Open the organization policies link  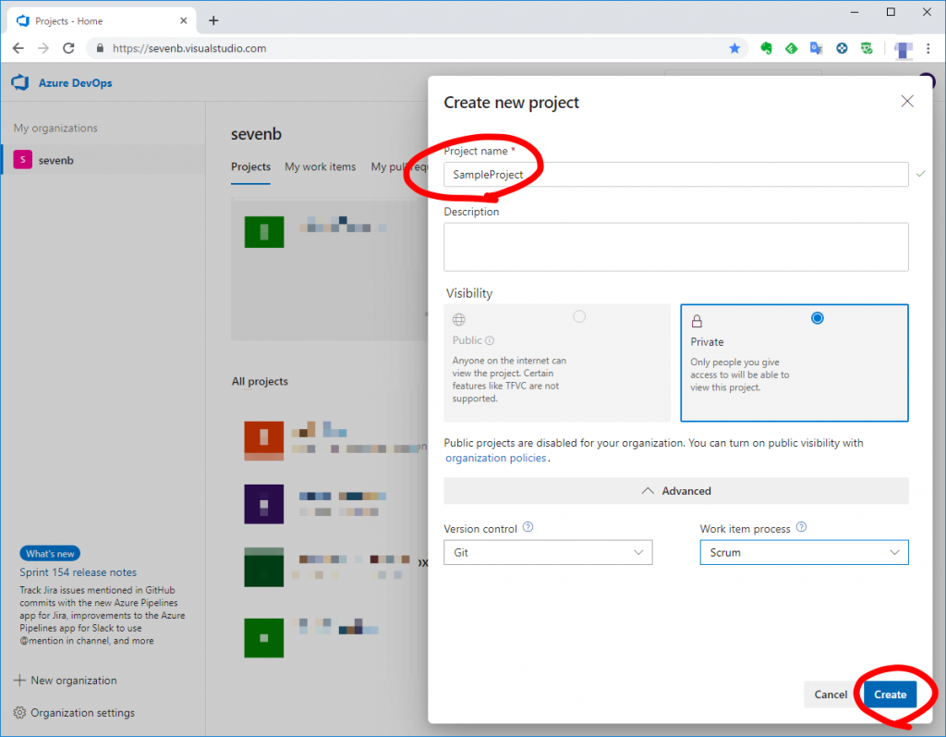[496, 458]
